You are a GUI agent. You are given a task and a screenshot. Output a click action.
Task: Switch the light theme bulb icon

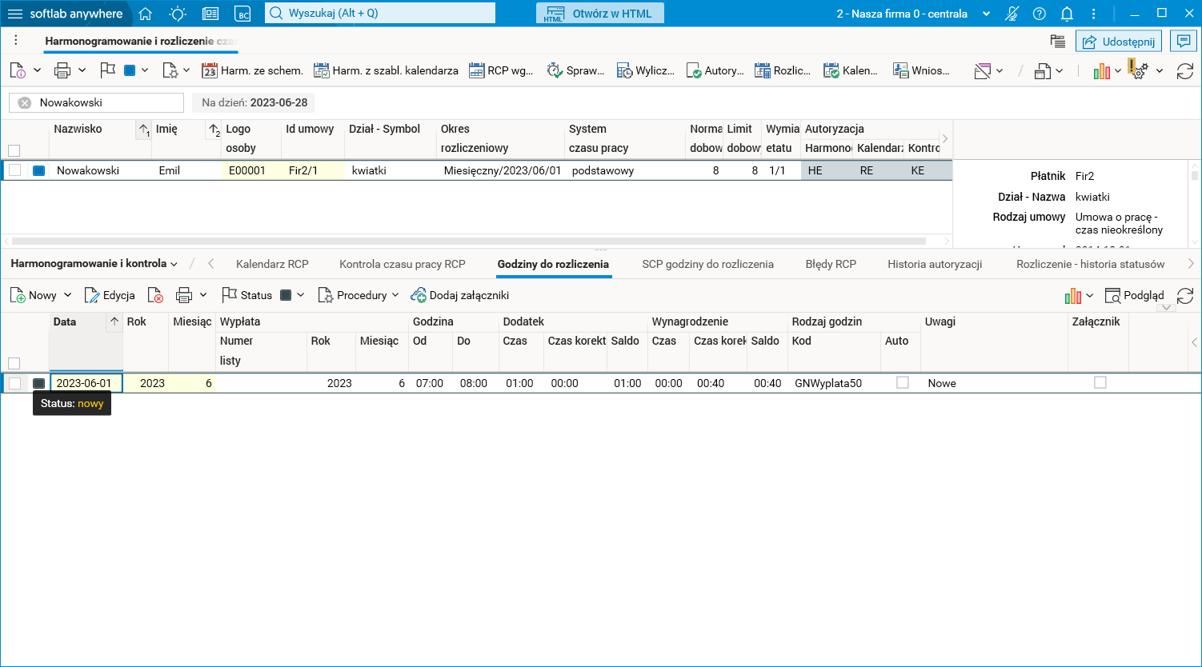tap(178, 14)
